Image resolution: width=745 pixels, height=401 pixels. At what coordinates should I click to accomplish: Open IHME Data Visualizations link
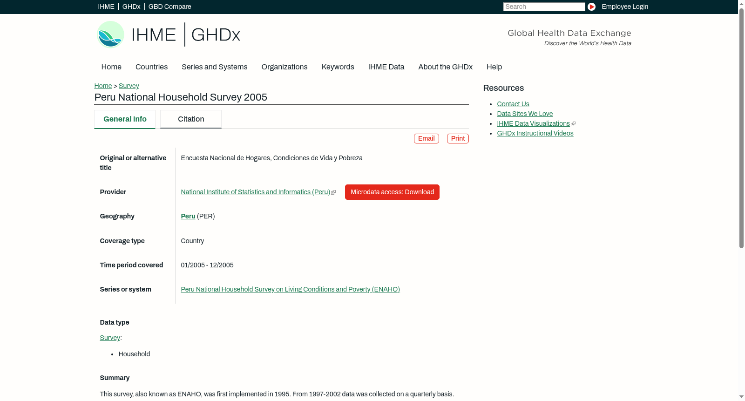pos(534,123)
